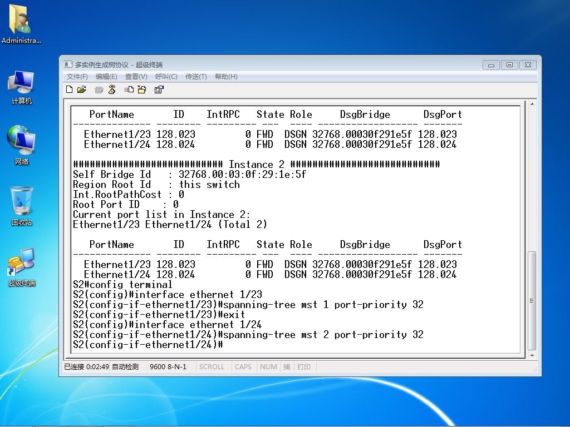Open the Administrator folder desktop icon
The width and height of the screenshot is (570, 427).
pos(21,24)
